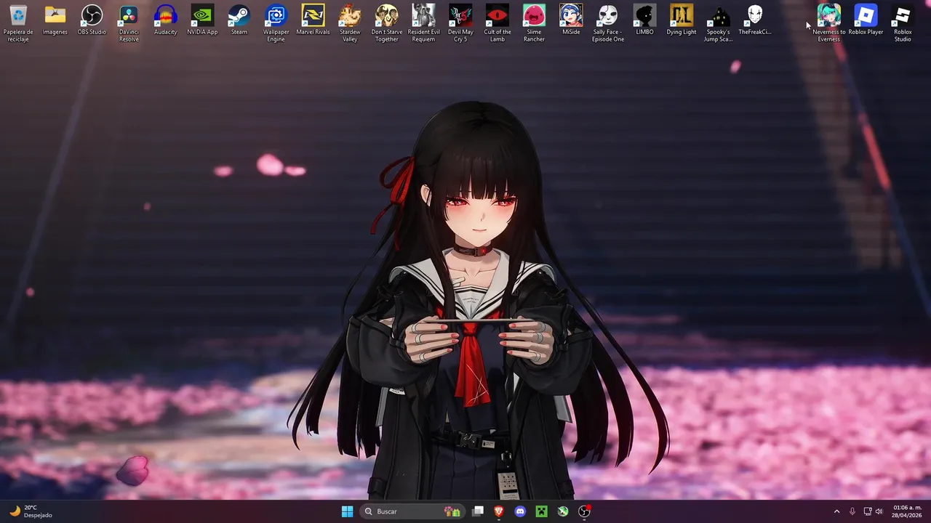The width and height of the screenshot is (931, 523).
Task: Select the MiSide desktop shortcut
Action: [x=571, y=20]
